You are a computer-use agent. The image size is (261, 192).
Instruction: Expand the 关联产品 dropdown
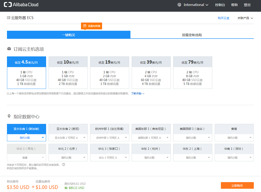(x=245, y=18)
